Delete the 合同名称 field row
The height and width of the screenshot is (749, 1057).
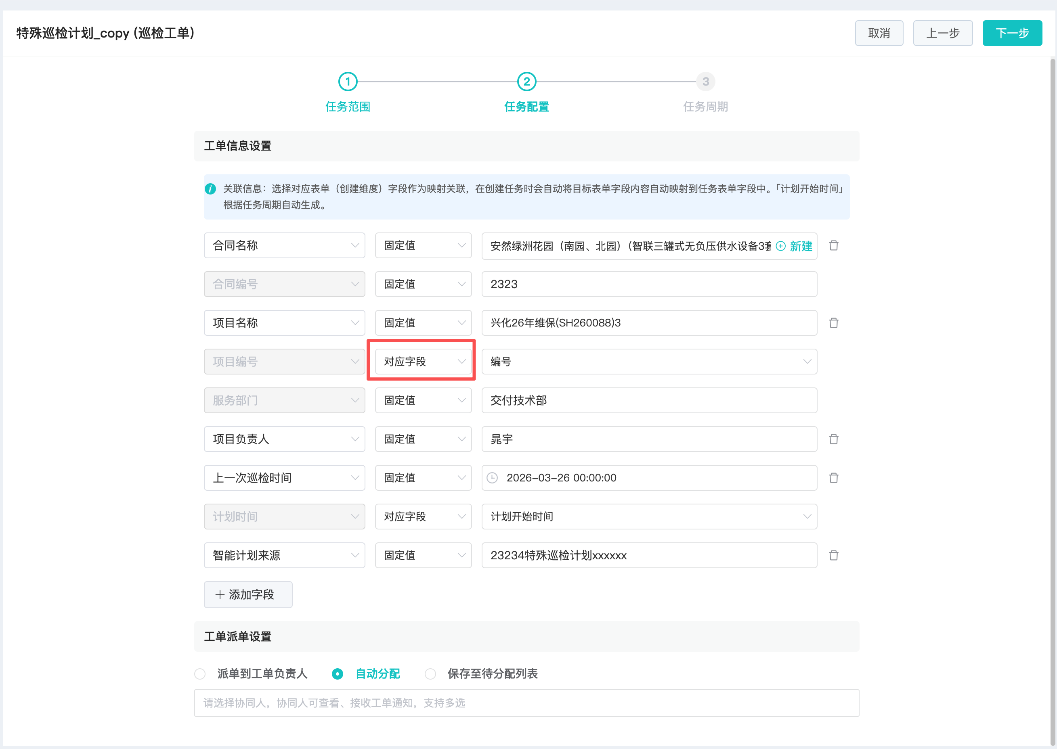coord(833,245)
